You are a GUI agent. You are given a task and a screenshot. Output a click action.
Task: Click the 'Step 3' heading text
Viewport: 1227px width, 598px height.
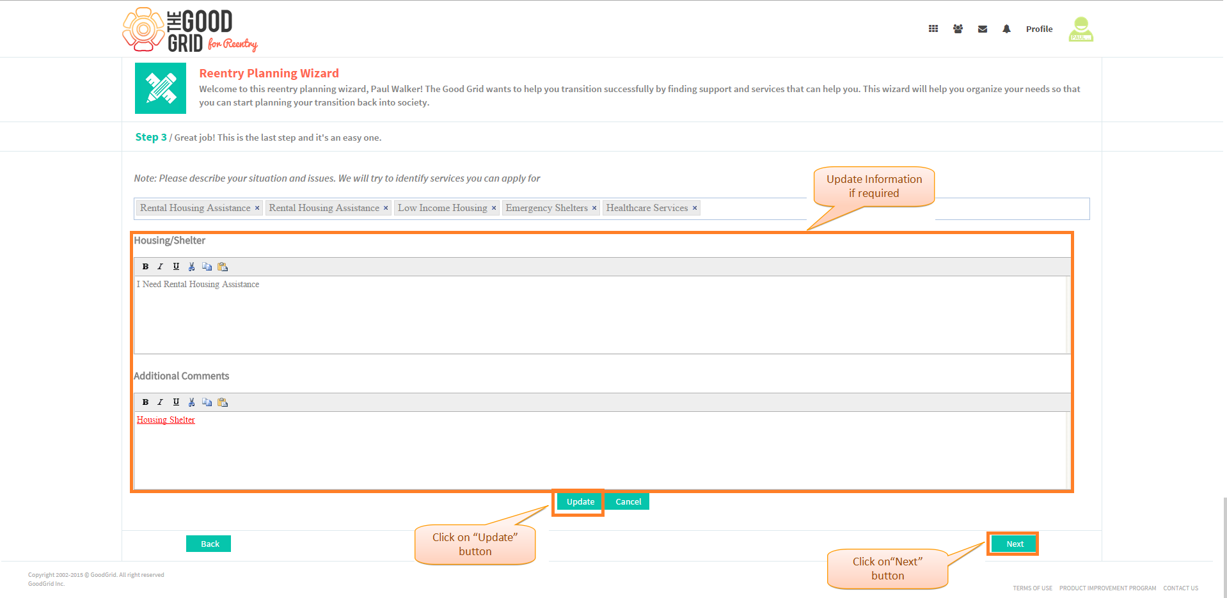(151, 137)
